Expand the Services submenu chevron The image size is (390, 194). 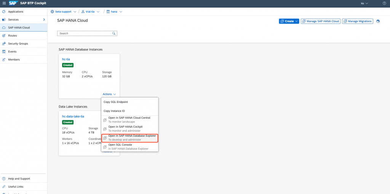[x=44, y=20]
